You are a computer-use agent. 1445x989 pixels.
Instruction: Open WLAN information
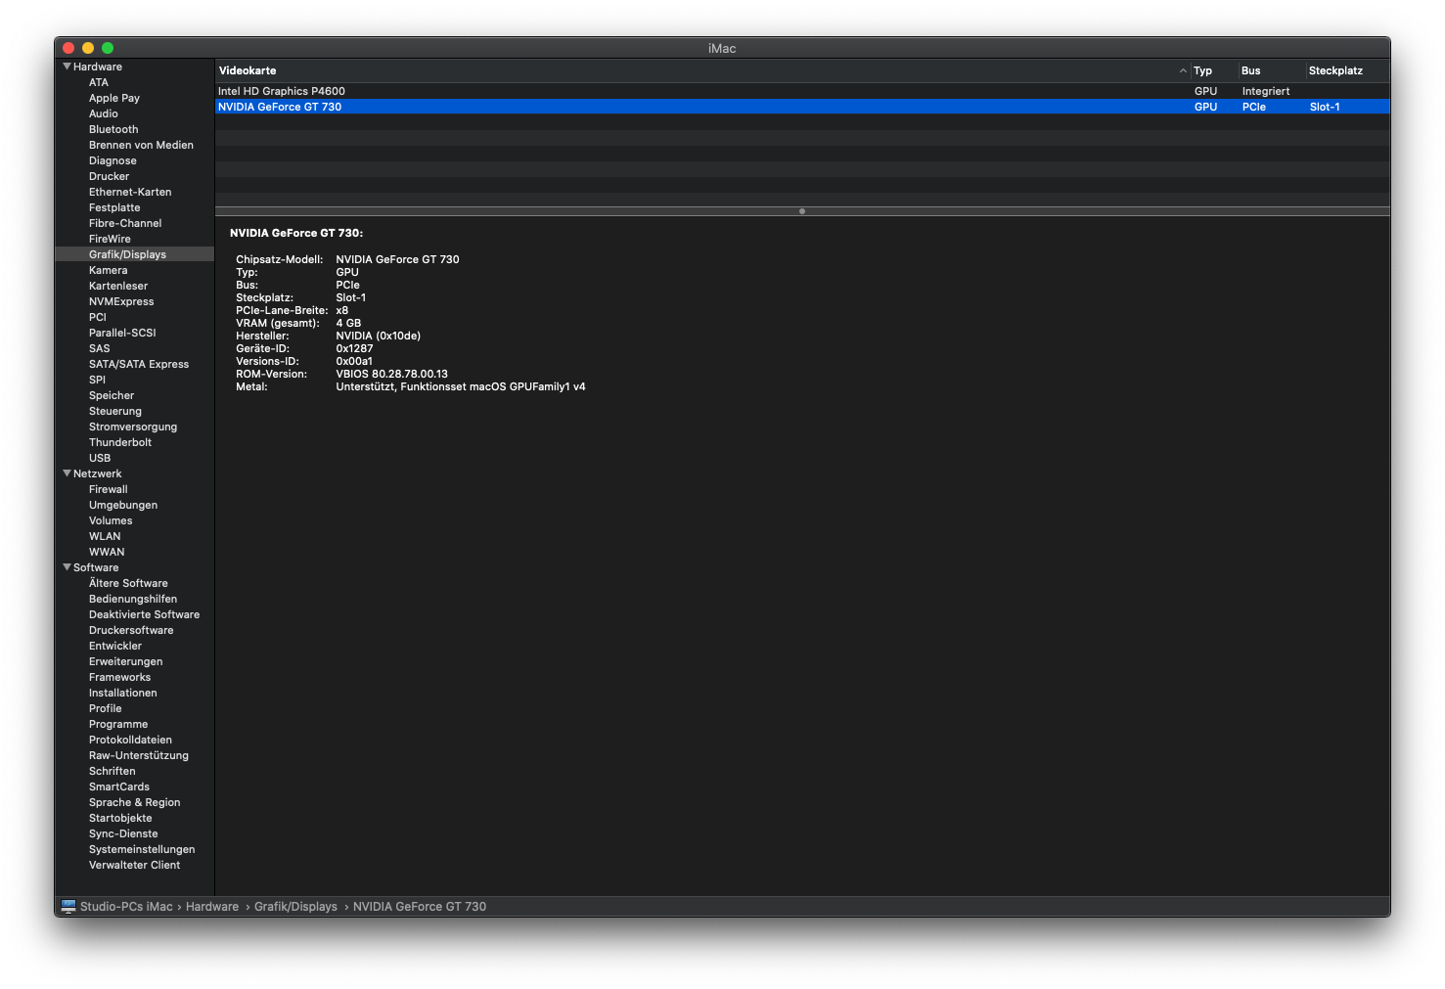tap(105, 536)
